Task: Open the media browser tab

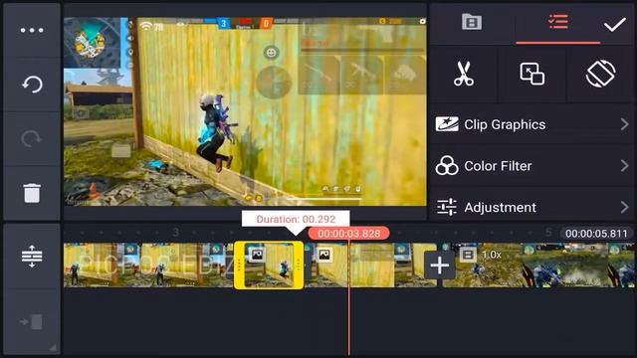Action: coord(472,22)
